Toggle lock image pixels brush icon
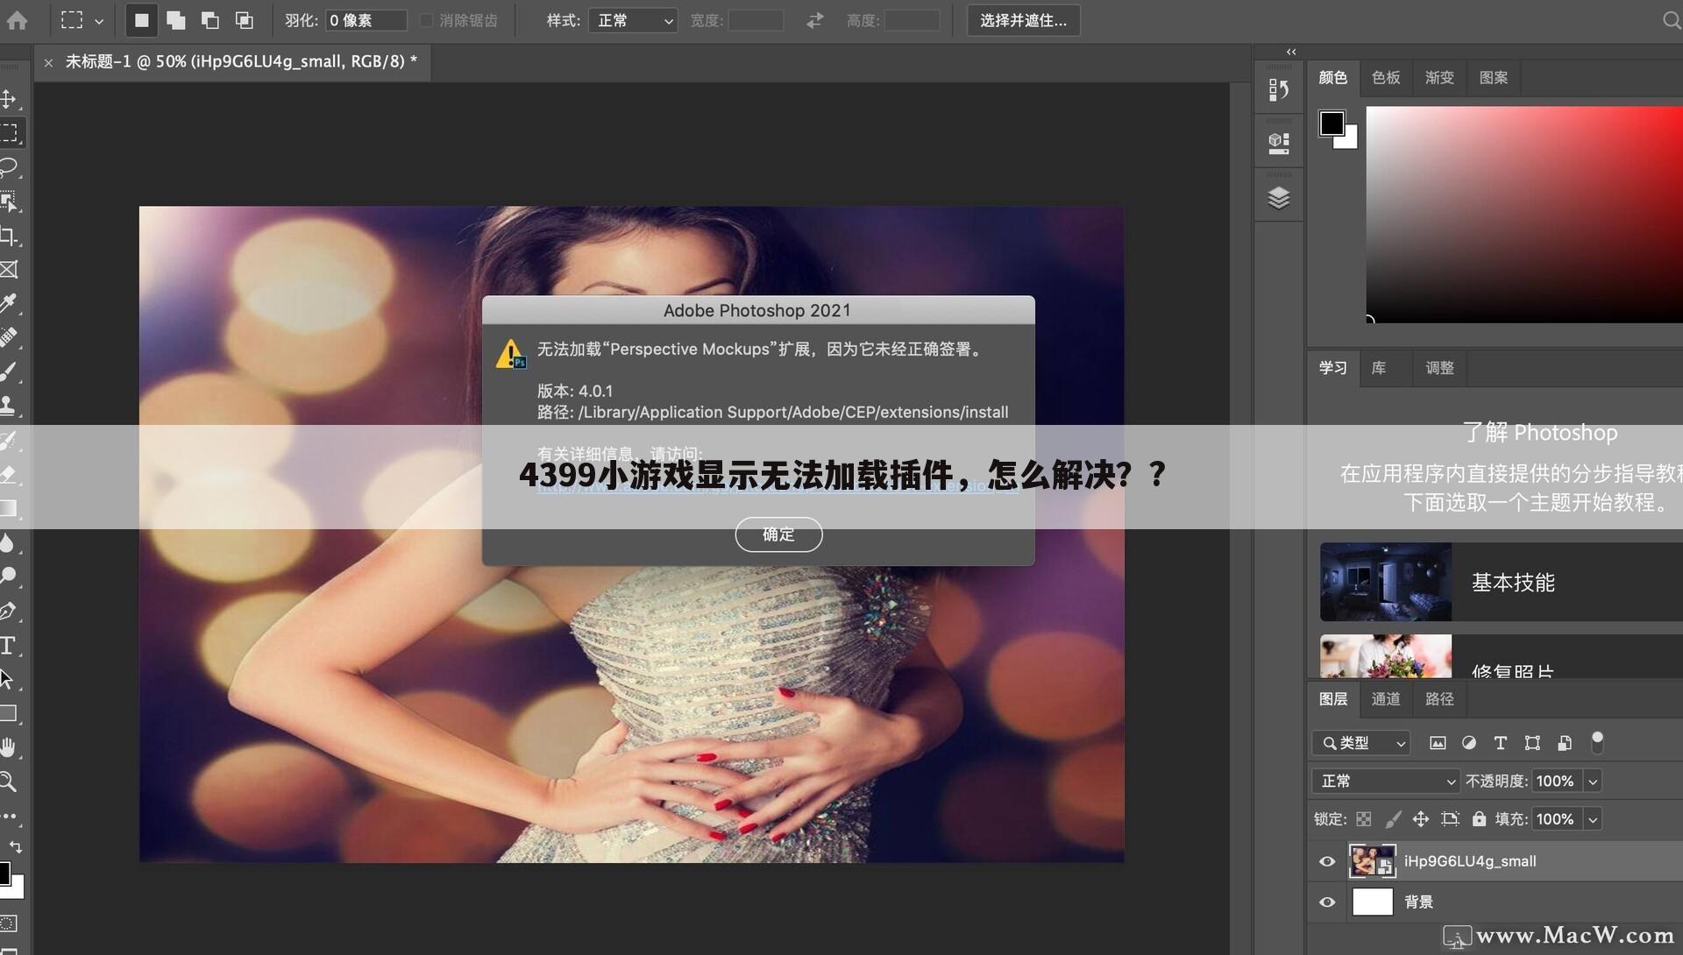Screen dimensions: 1683x955 coord(1392,819)
